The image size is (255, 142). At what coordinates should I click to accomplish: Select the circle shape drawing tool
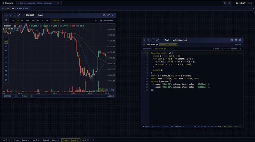tap(6, 75)
